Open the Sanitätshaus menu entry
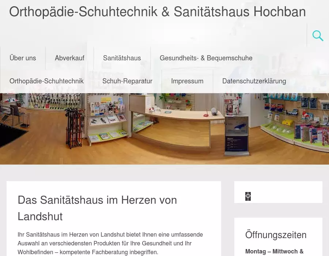The width and height of the screenshot is (329, 256). tap(122, 58)
